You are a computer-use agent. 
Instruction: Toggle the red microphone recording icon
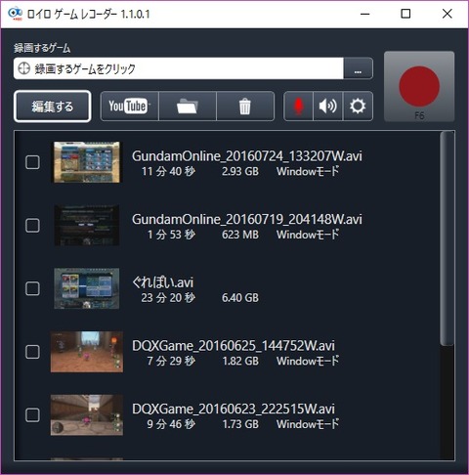click(298, 107)
